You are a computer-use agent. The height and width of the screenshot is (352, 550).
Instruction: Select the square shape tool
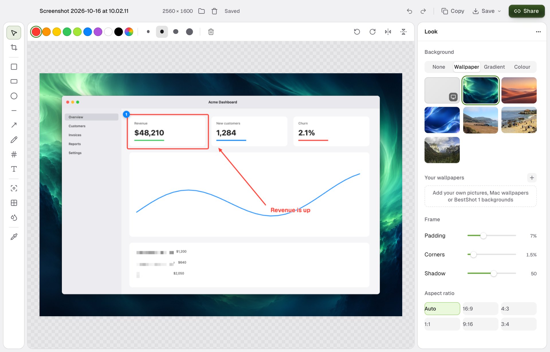coord(14,67)
